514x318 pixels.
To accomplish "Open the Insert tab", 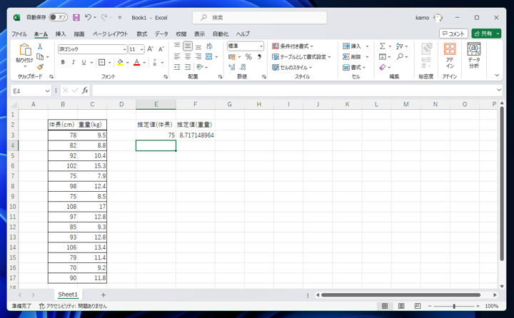I will point(61,34).
